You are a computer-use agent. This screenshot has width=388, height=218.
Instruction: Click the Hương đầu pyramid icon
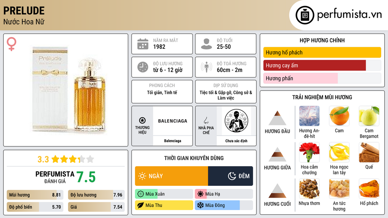click(x=277, y=118)
